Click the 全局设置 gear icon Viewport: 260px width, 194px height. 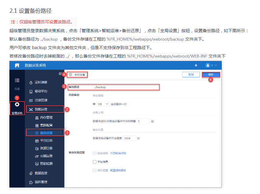(x=70, y=75)
